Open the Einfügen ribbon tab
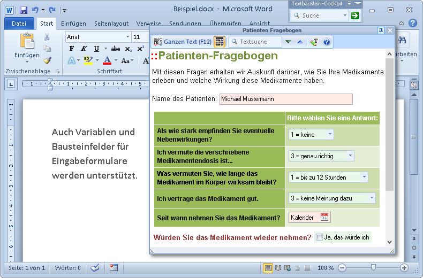423x278 pixels. click(73, 24)
